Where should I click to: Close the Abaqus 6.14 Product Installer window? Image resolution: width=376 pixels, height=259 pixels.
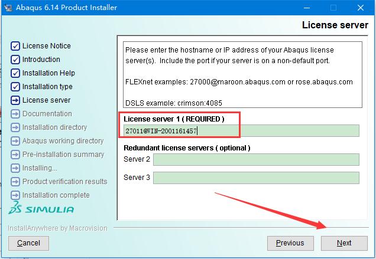pos(361,8)
